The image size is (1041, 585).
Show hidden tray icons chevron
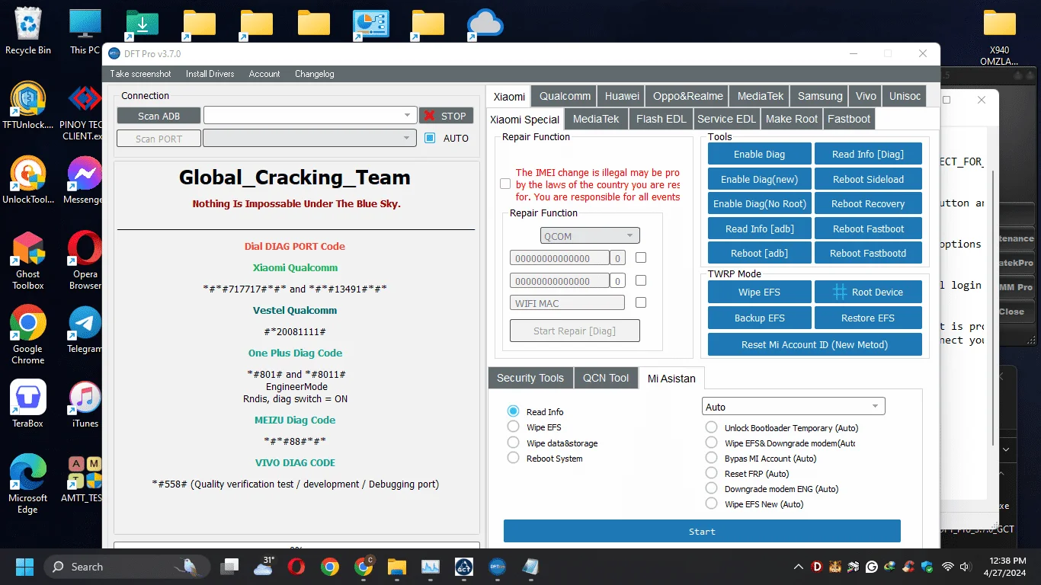click(799, 567)
